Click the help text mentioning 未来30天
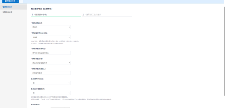Image resolution: width=225 pixels, height=108 pixels. pos(49,97)
